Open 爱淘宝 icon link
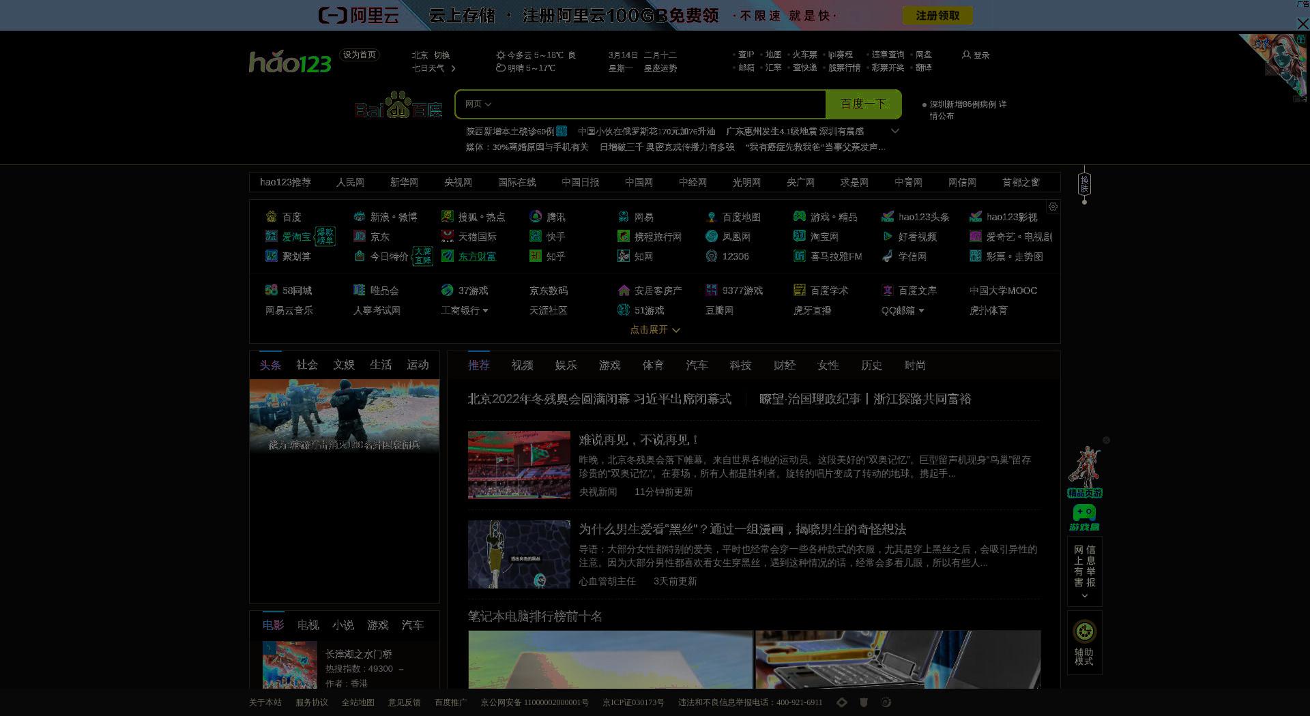The width and height of the screenshot is (1310, 716). click(272, 237)
